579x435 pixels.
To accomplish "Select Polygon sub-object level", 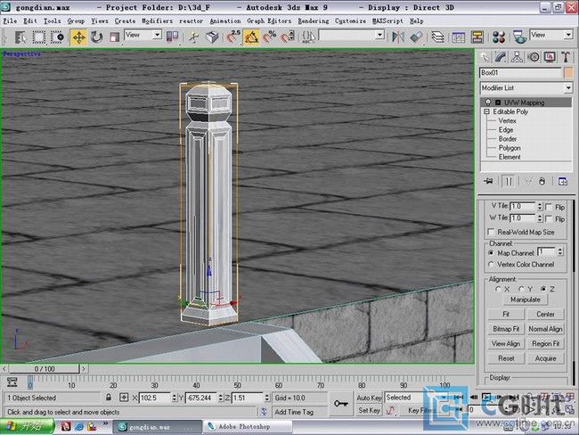I will coord(510,148).
